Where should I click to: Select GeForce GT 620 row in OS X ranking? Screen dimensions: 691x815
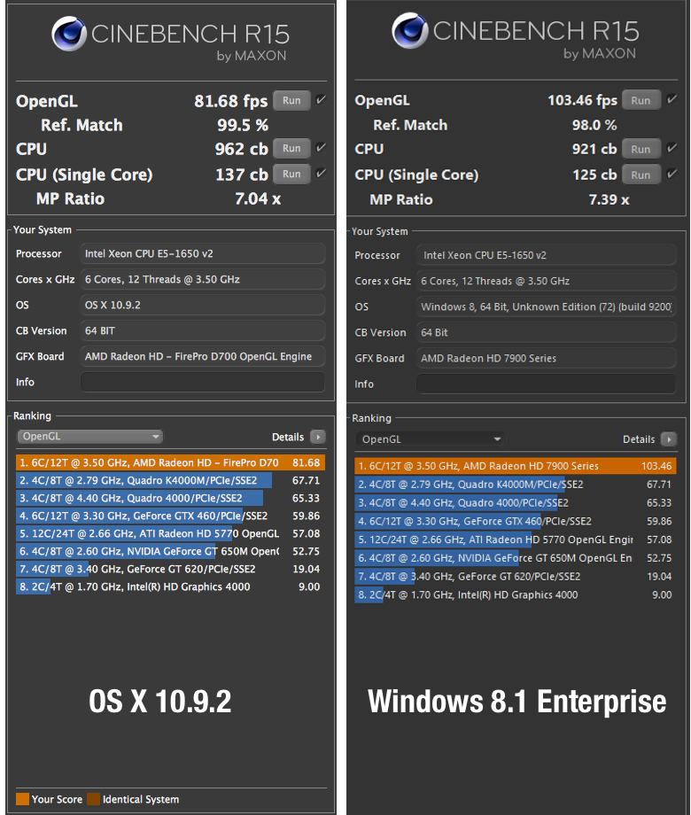pos(171,569)
